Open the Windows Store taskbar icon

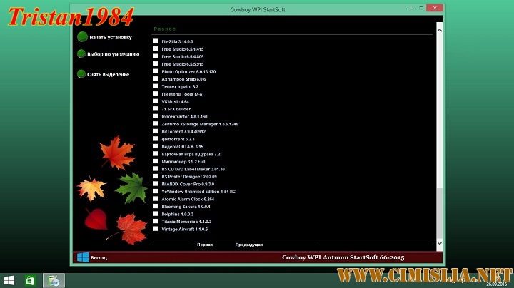(30, 280)
